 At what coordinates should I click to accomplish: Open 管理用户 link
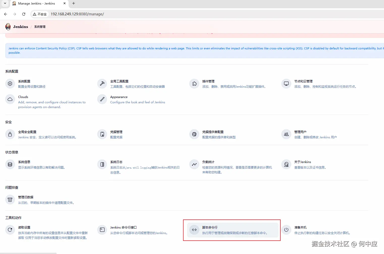click(300, 132)
